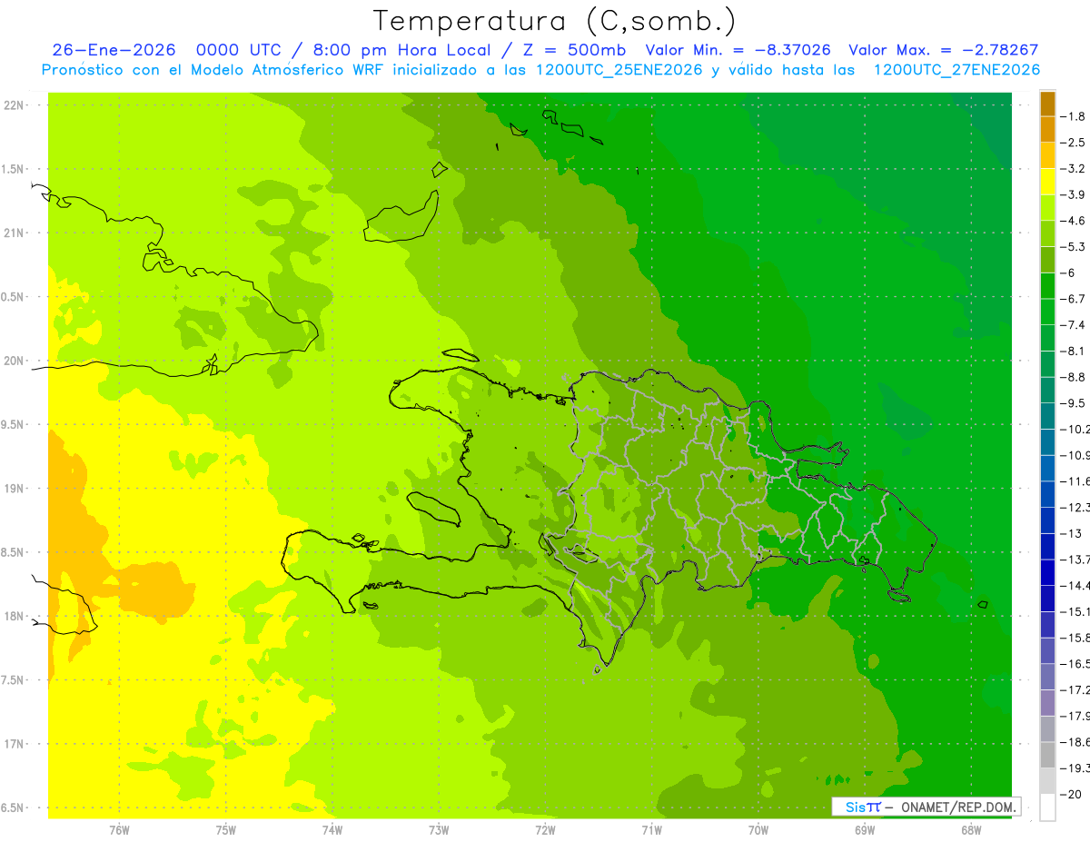Click the '-6' colorbar label

[1069, 272]
